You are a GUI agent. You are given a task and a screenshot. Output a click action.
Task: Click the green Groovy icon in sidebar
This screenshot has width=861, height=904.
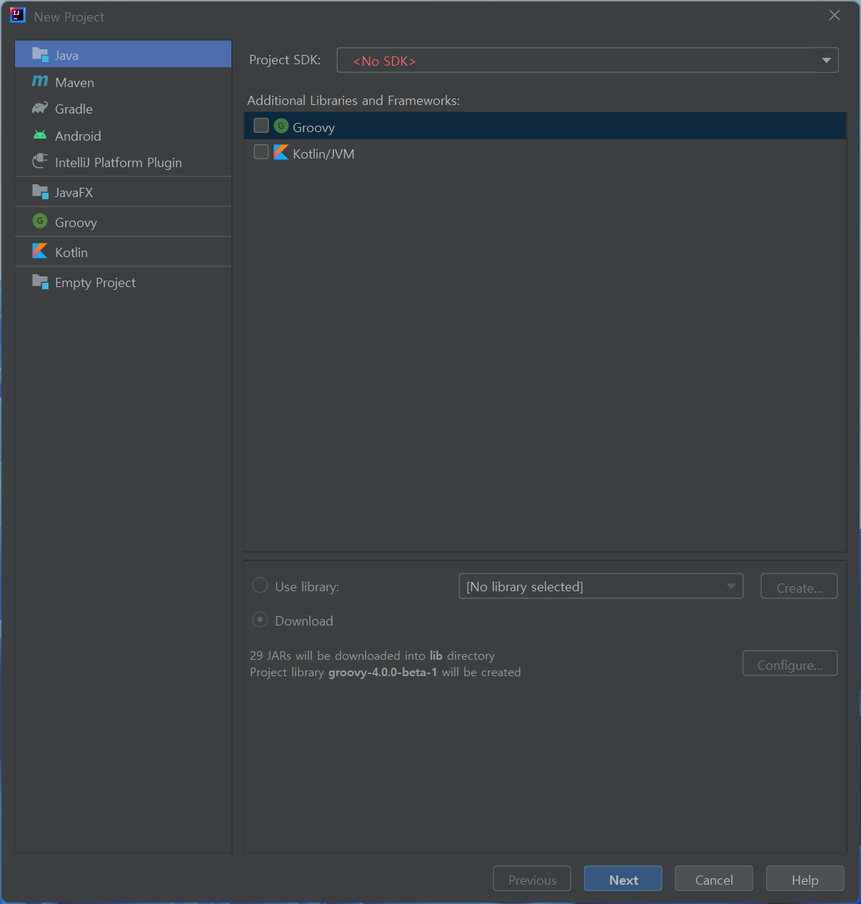[x=40, y=221]
